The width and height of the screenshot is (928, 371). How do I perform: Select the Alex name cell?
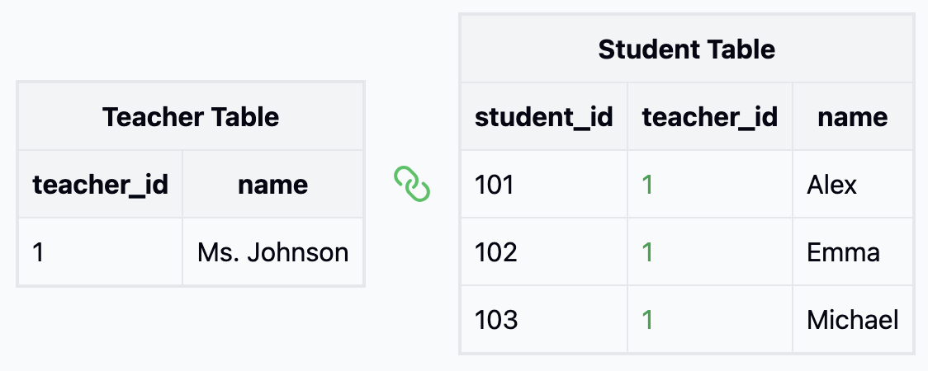(x=853, y=185)
